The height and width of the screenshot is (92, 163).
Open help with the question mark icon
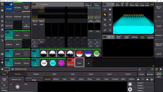[2, 41]
